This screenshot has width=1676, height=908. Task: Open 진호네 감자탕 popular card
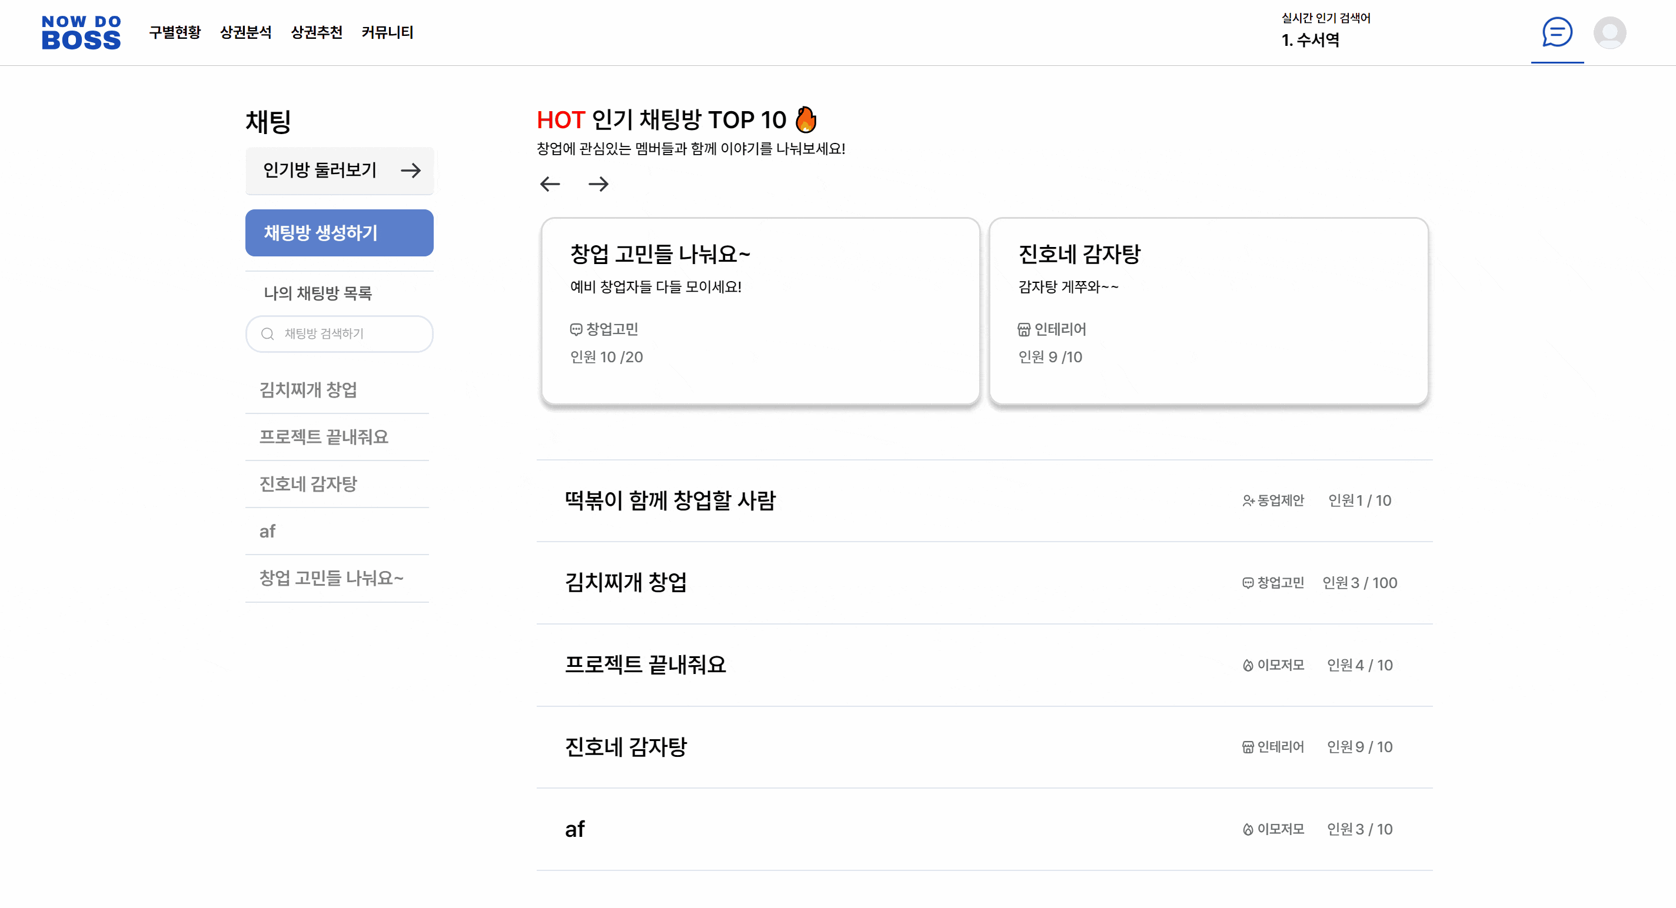(1208, 311)
